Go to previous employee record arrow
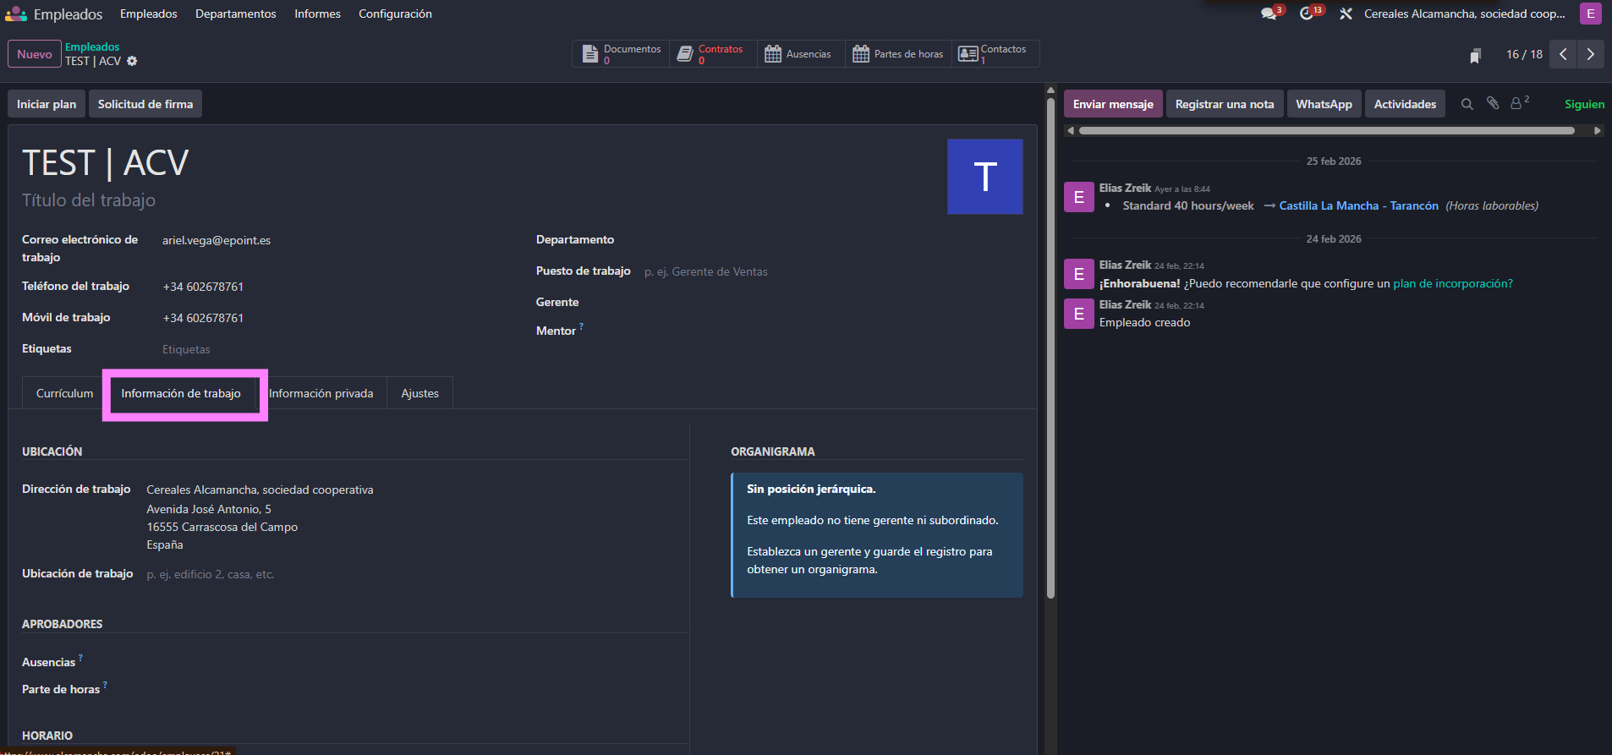 (1564, 54)
